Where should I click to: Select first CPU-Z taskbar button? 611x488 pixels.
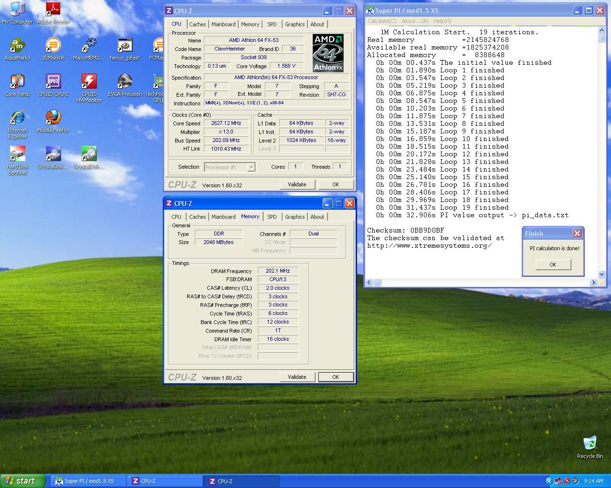pyautogui.click(x=165, y=481)
